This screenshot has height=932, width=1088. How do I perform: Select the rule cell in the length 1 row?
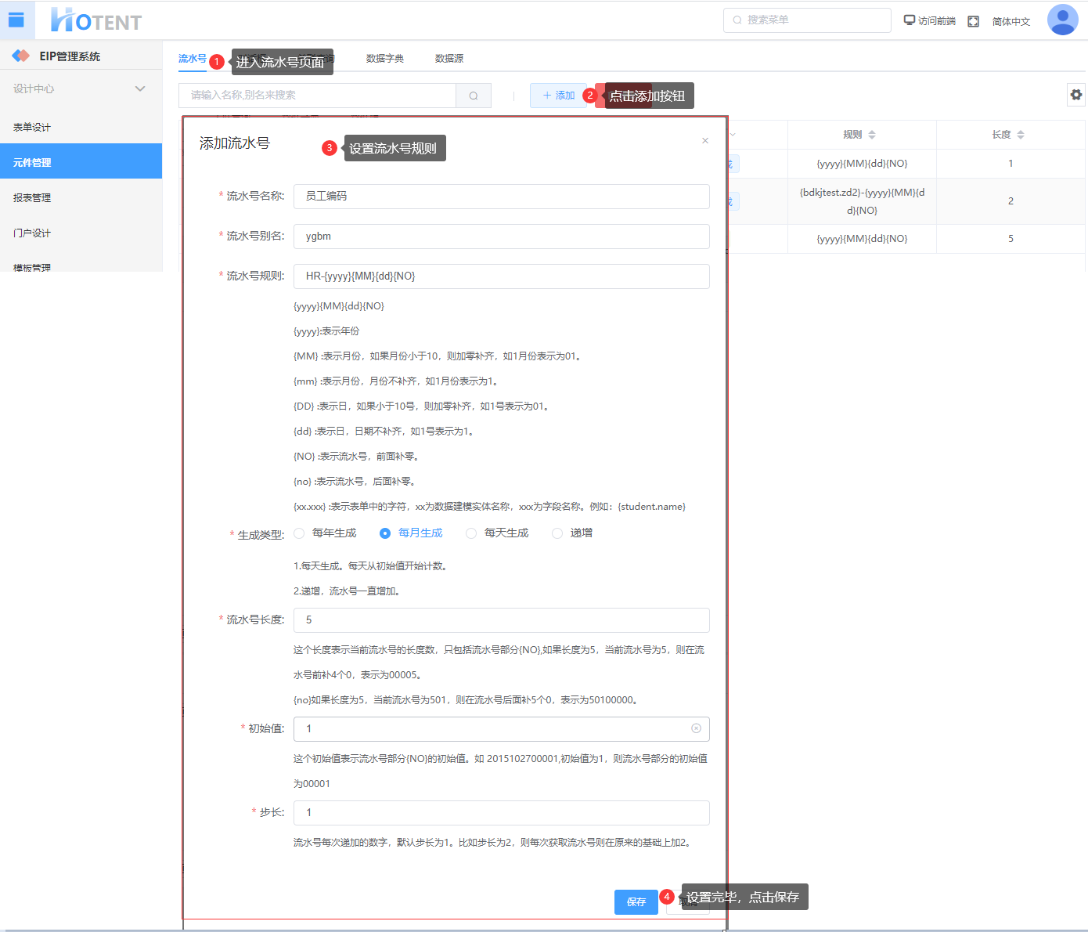point(862,164)
